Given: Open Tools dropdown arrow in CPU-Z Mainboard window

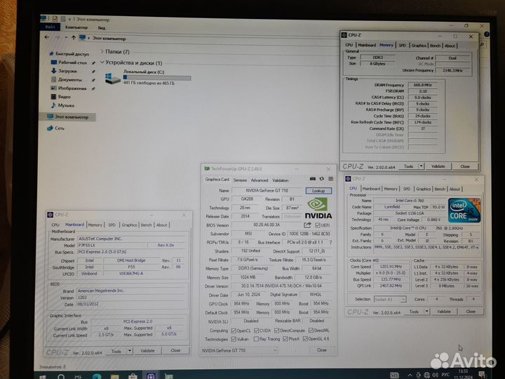Looking at the screenshot, I should point(130,351).
